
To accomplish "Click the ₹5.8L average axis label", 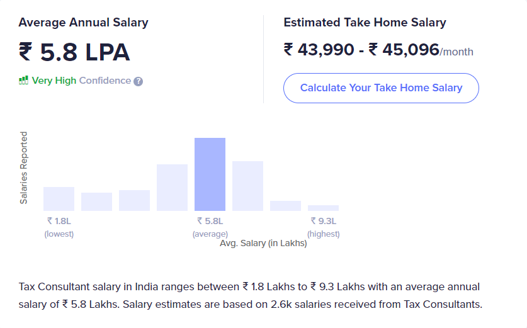I will (210, 221).
